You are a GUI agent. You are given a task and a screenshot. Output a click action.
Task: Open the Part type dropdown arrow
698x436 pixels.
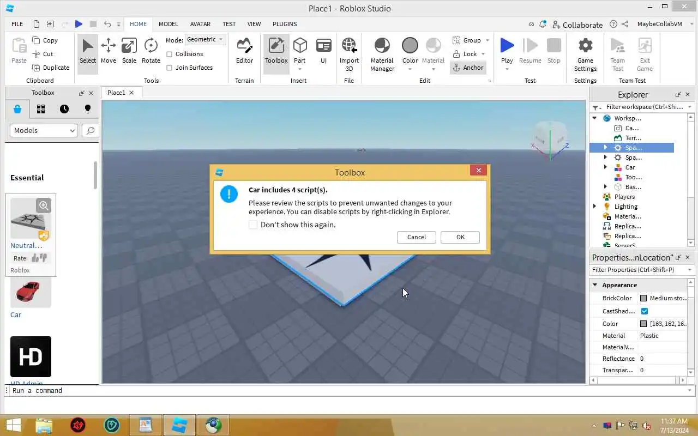click(x=300, y=69)
